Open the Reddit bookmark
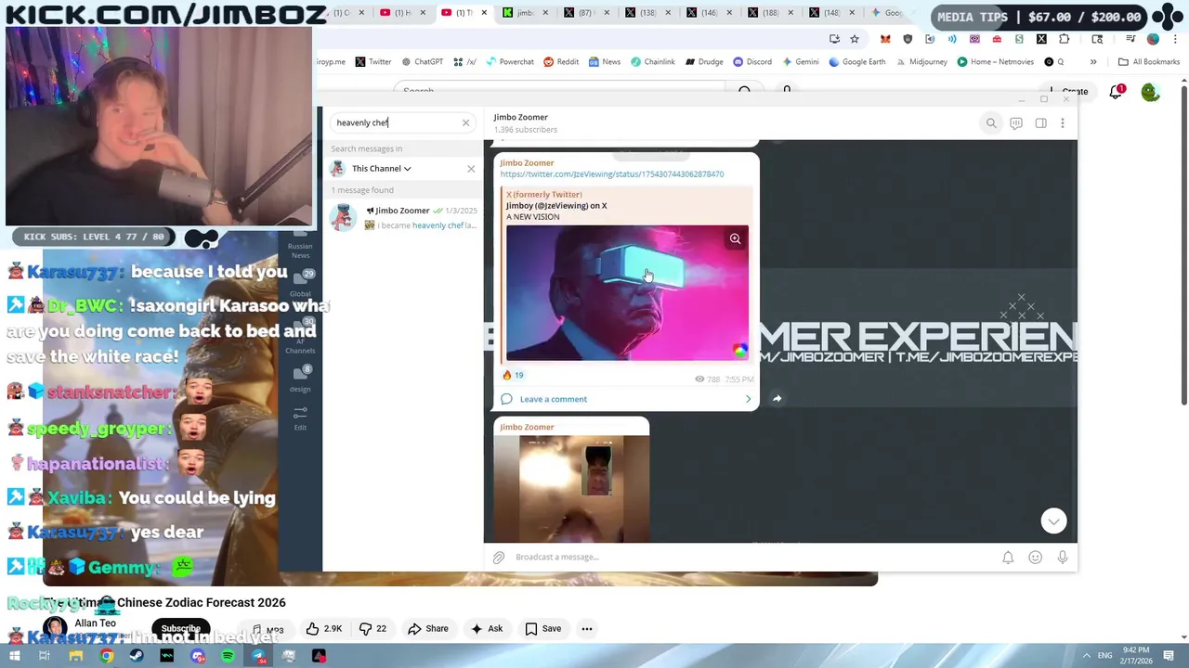1189x668 pixels. (x=561, y=62)
